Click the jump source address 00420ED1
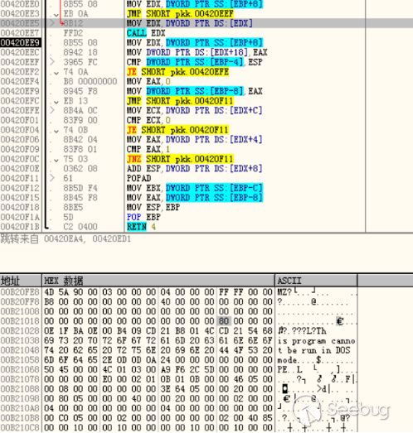This screenshot has height=433, width=413. 111,238
